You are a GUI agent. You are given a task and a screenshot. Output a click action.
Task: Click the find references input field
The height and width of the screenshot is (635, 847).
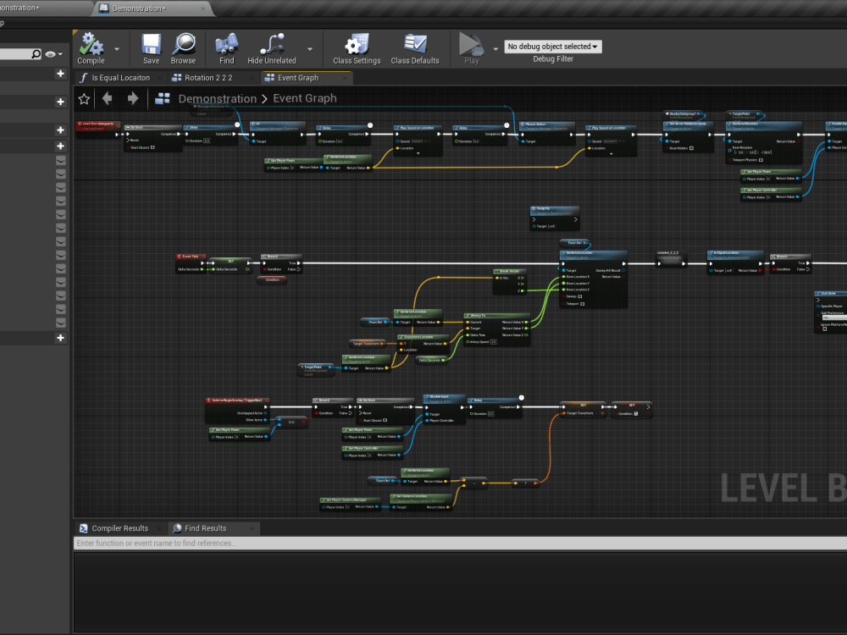(254, 543)
